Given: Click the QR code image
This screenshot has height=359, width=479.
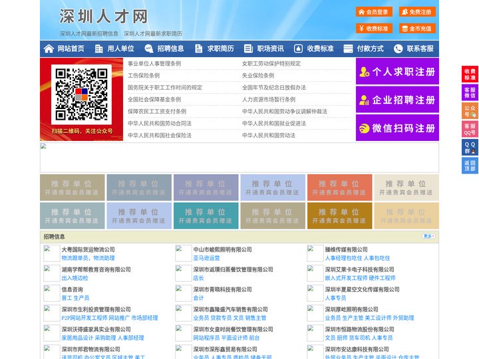Looking at the screenshot, I should [x=82, y=94].
